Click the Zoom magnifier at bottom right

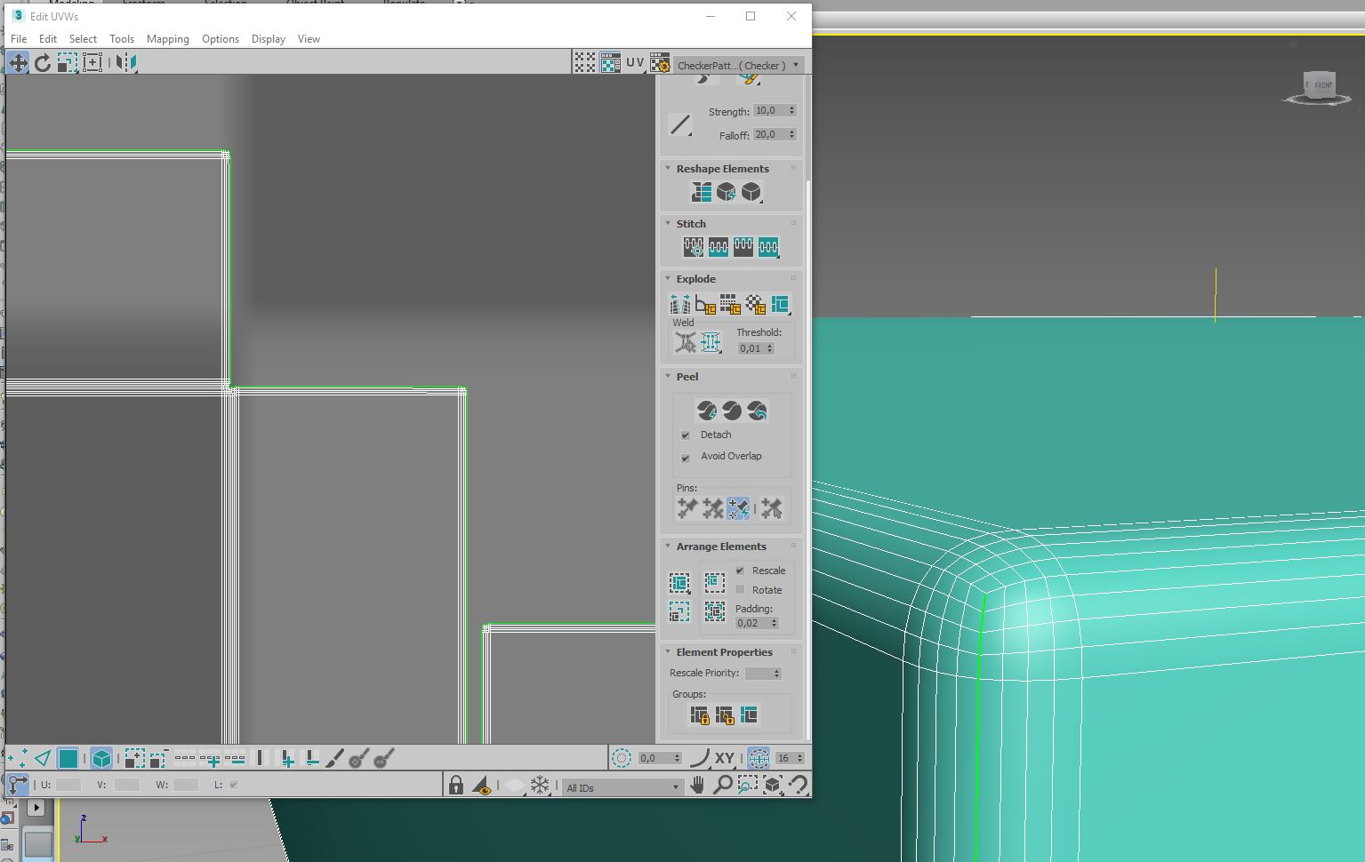tap(724, 786)
